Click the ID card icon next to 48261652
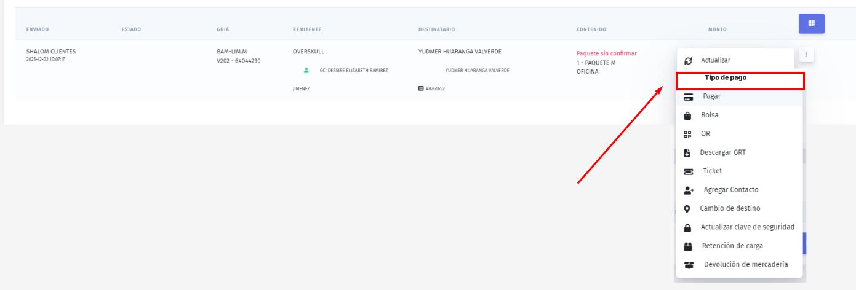 (421, 88)
